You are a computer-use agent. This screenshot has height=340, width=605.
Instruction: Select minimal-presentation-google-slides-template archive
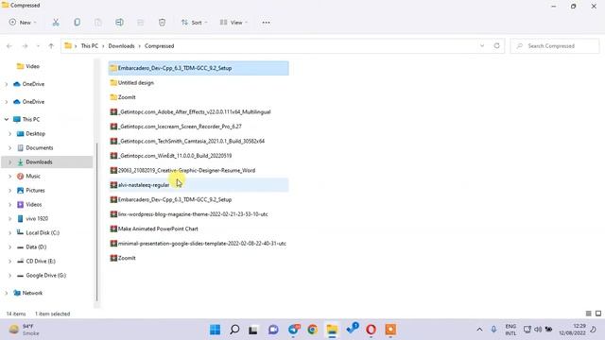pyautogui.click(x=199, y=244)
